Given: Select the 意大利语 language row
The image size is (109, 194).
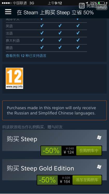Looking at the screenshot, I should pos(46,41).
